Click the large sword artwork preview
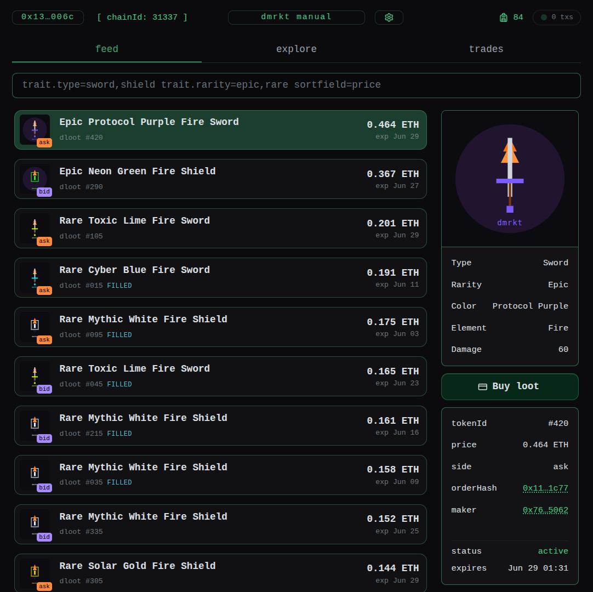This screenshot has height=592, width=593. click(510, 179)
